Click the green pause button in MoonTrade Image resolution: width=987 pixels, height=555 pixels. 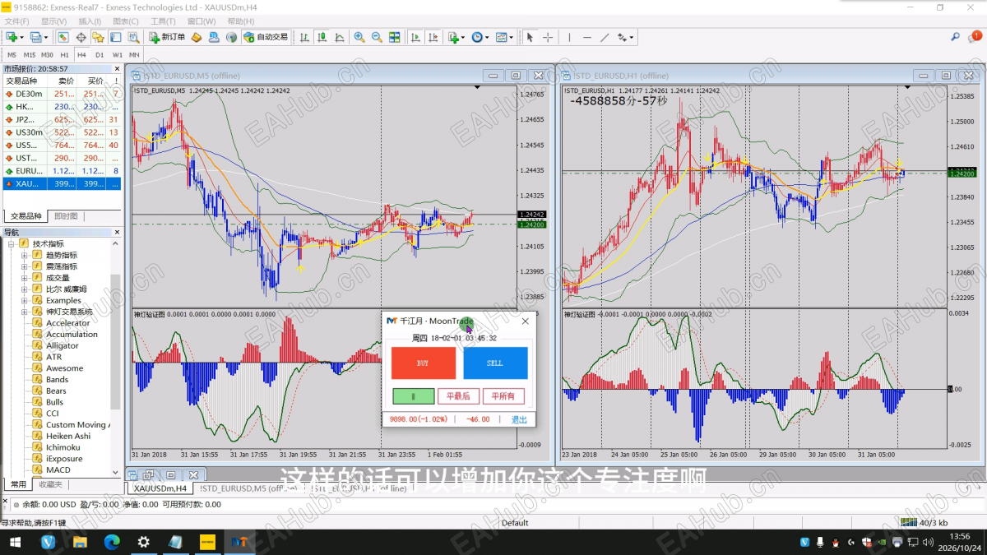click(x=413, y=396)
